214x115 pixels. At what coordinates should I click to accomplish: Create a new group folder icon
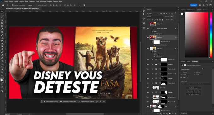[x=170, y=113]
